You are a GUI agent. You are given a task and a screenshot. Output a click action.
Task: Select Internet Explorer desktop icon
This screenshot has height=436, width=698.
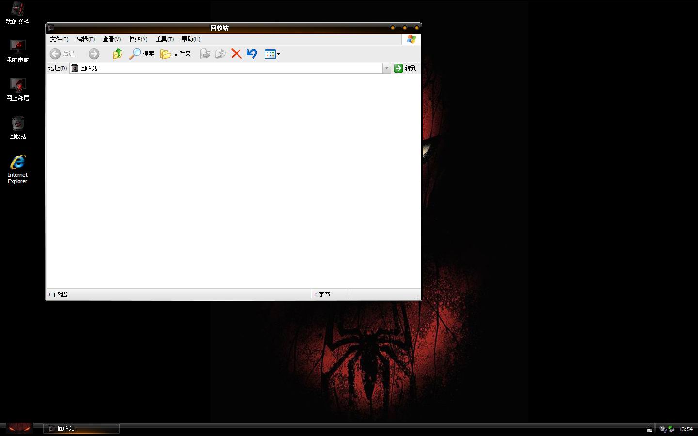[x=17, y=169]
